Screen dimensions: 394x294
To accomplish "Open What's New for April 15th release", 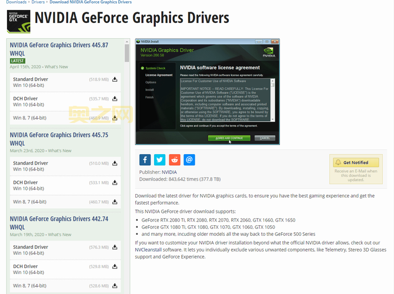I will (x=56, y=67).
